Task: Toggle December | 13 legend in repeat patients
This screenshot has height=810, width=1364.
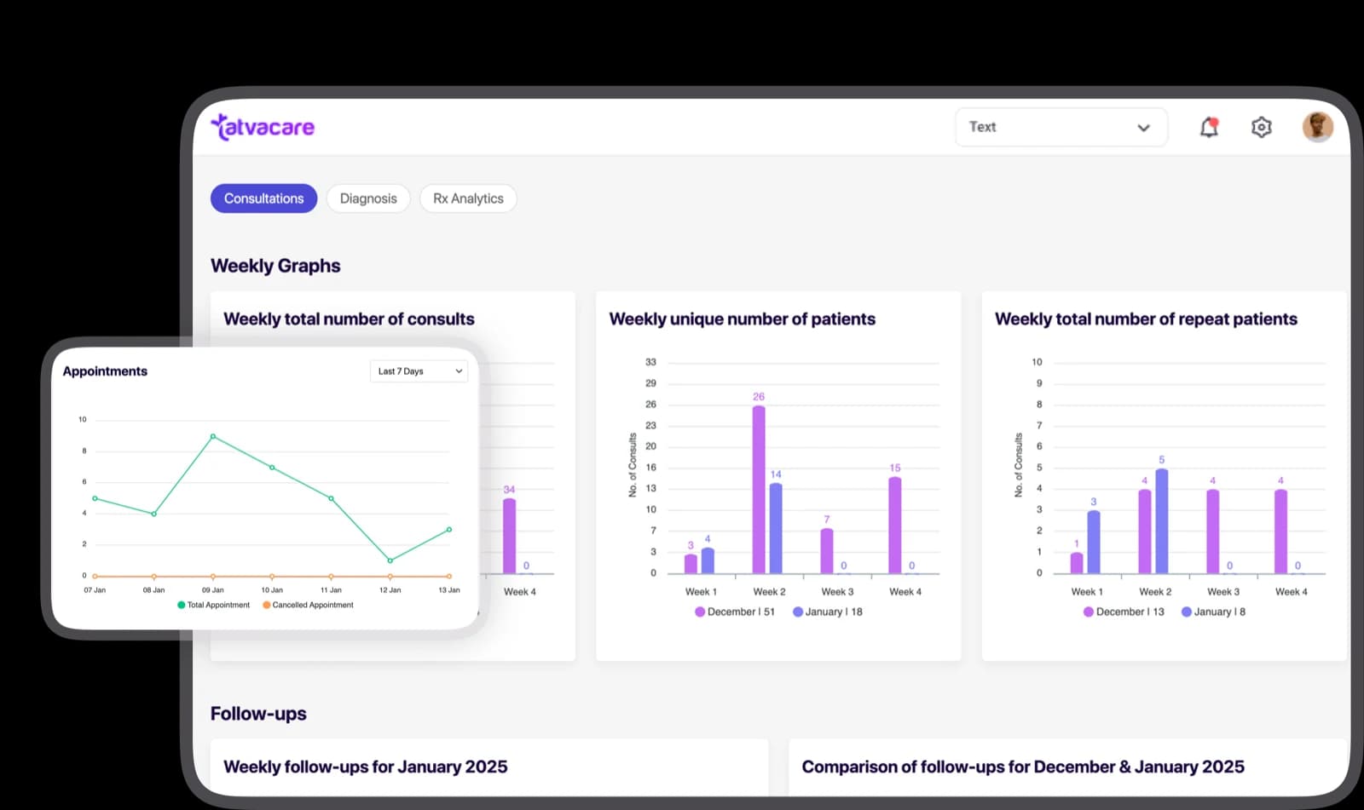Action: [1123, 612]
